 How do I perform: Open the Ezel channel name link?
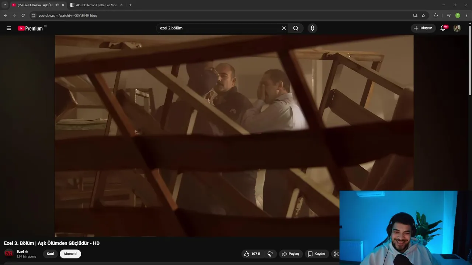(x=20, y=251)
